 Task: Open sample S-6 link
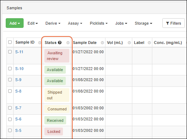18,119
